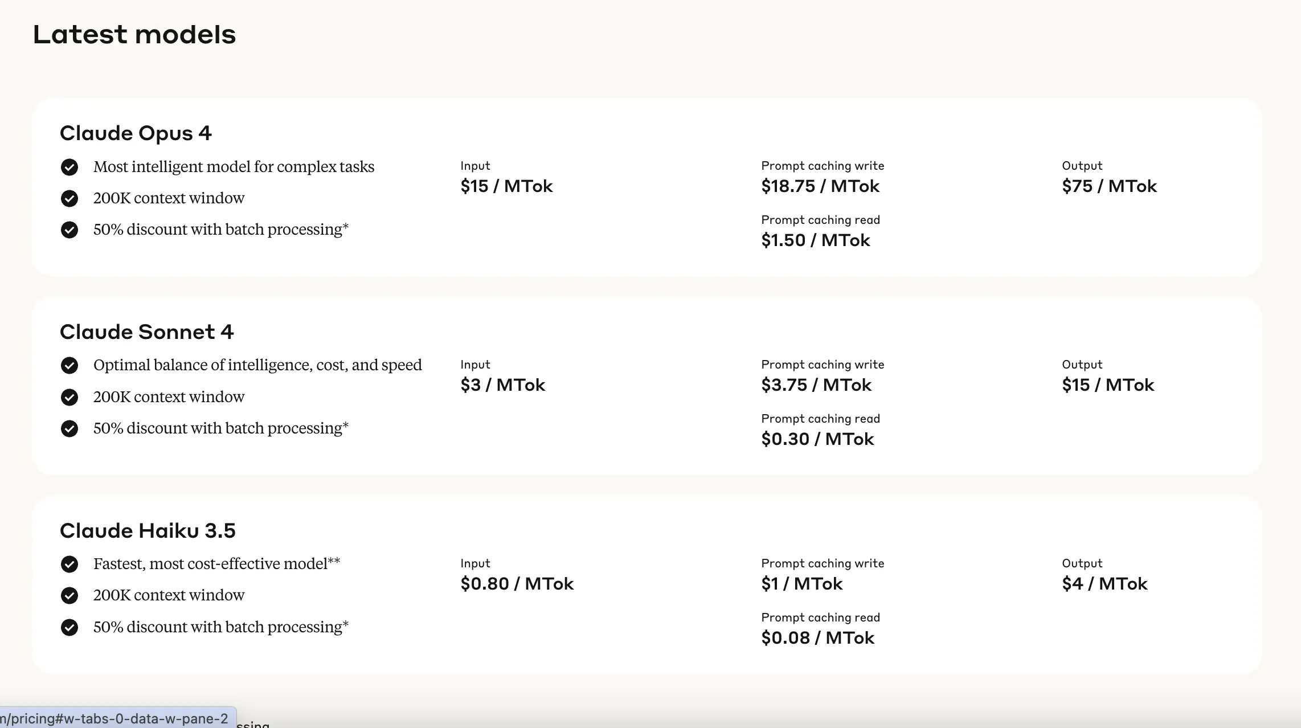Click Haiku 3.5 caching read price '$0.08 / MTok'
1301x728 pixels.
[x=817, y=637]
